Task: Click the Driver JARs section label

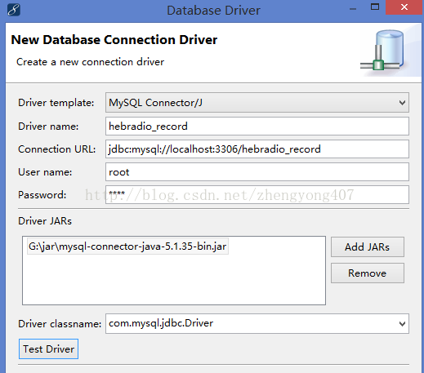Action: pos(45,221)
